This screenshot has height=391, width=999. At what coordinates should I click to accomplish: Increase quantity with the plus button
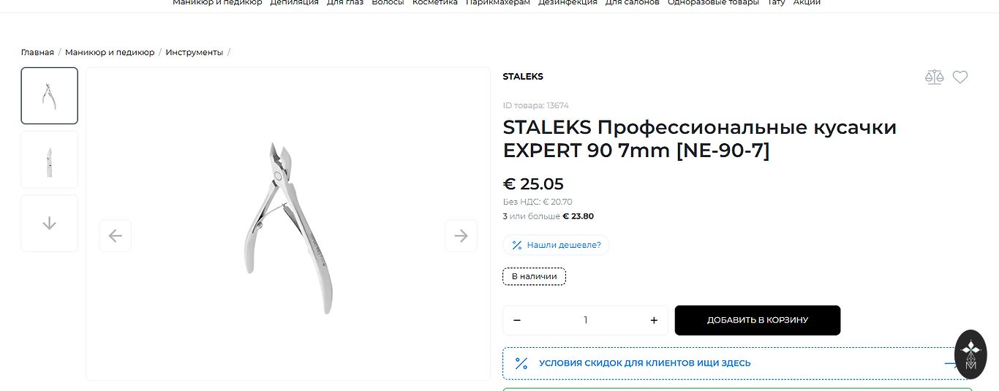(654, 320)
